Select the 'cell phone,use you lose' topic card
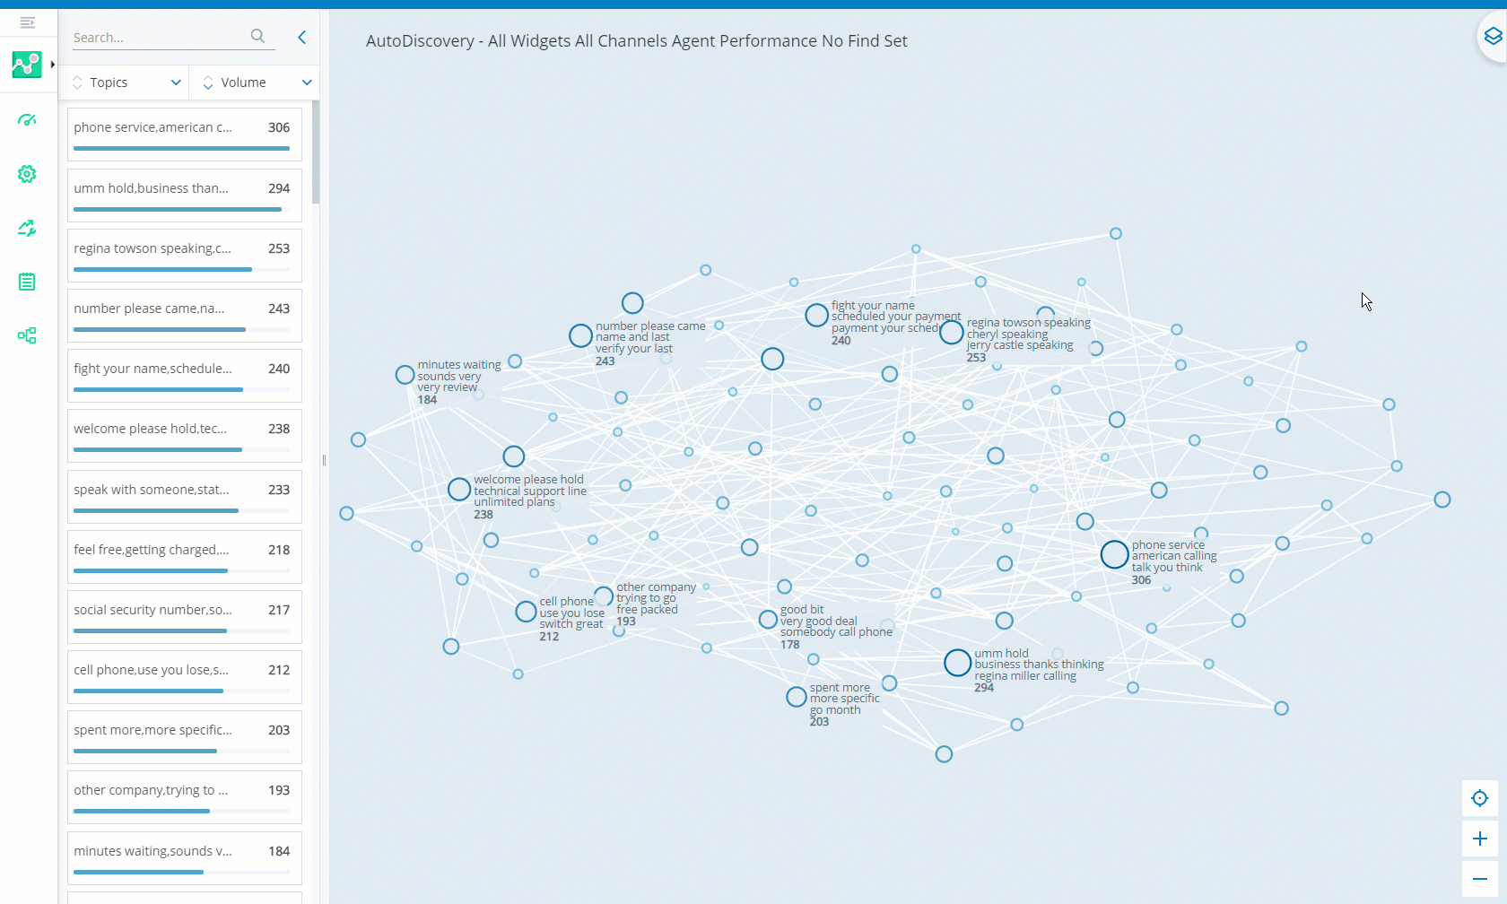Image resolution: width=1507 pixels, height=904 pixels. [x=185, y=677]
